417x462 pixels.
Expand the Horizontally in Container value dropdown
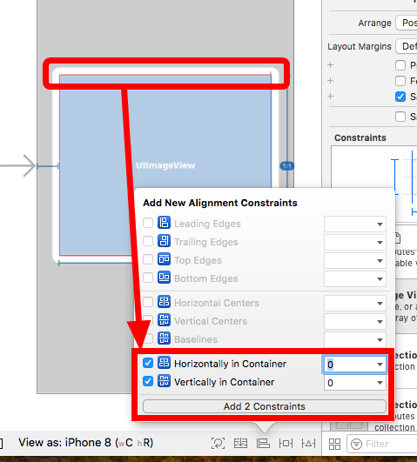click(380, 365)
